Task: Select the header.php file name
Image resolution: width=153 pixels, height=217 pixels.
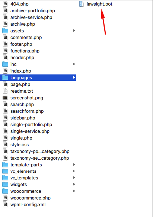Action: pyautogui.click(x=22, y=58)
